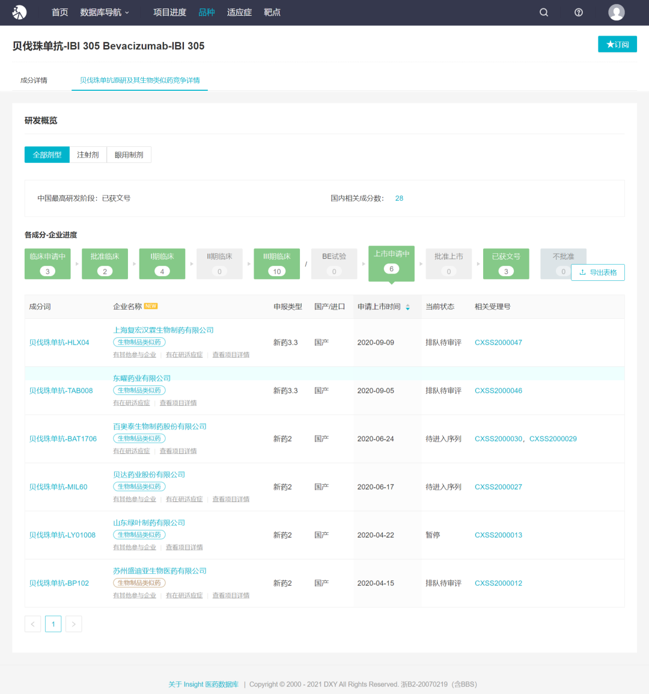Open 靶点 navigation item
649x694 pixels.
coord(272,13)
